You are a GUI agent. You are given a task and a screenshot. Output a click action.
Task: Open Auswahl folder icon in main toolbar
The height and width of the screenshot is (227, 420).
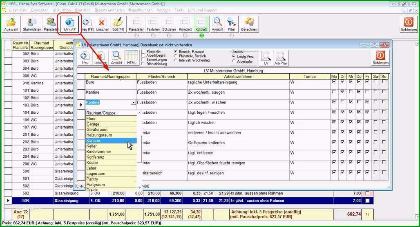(11, 24)
